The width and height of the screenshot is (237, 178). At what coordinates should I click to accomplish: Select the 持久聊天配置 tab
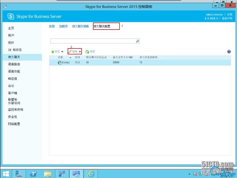(102, 26)
